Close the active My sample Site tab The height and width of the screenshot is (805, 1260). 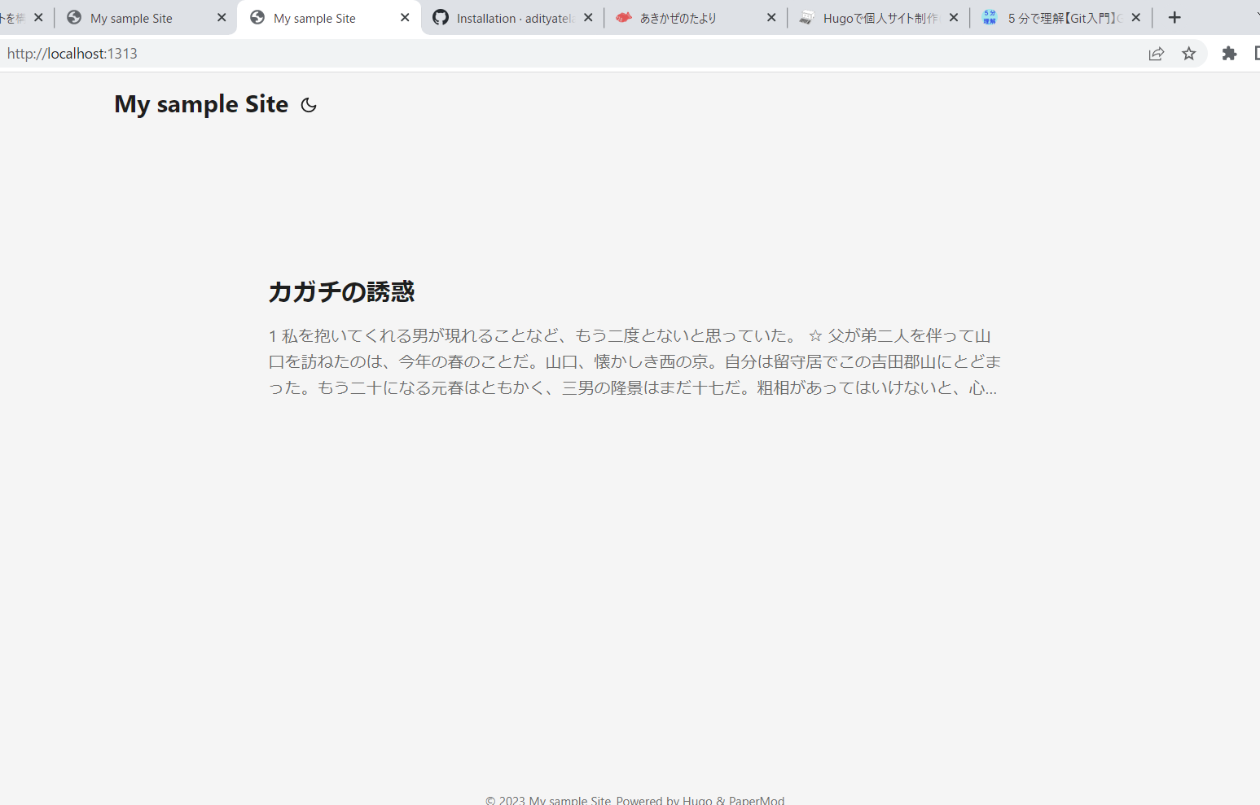coord(405,18)
